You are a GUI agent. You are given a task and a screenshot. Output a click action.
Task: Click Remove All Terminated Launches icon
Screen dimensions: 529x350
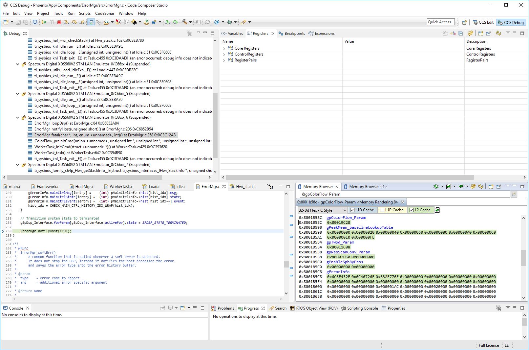(x=189, y=33)
